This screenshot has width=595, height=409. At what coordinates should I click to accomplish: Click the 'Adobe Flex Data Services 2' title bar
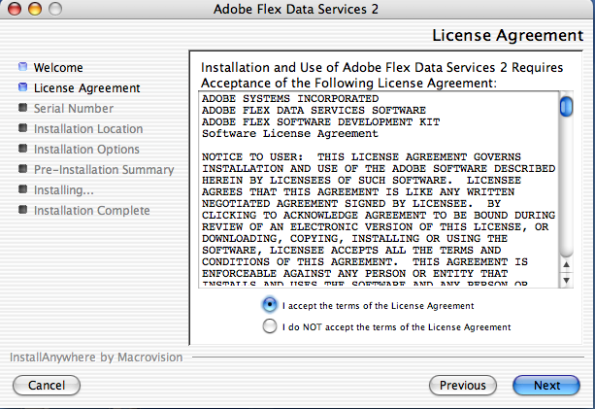pyautogui.click(x=296, y=9)
